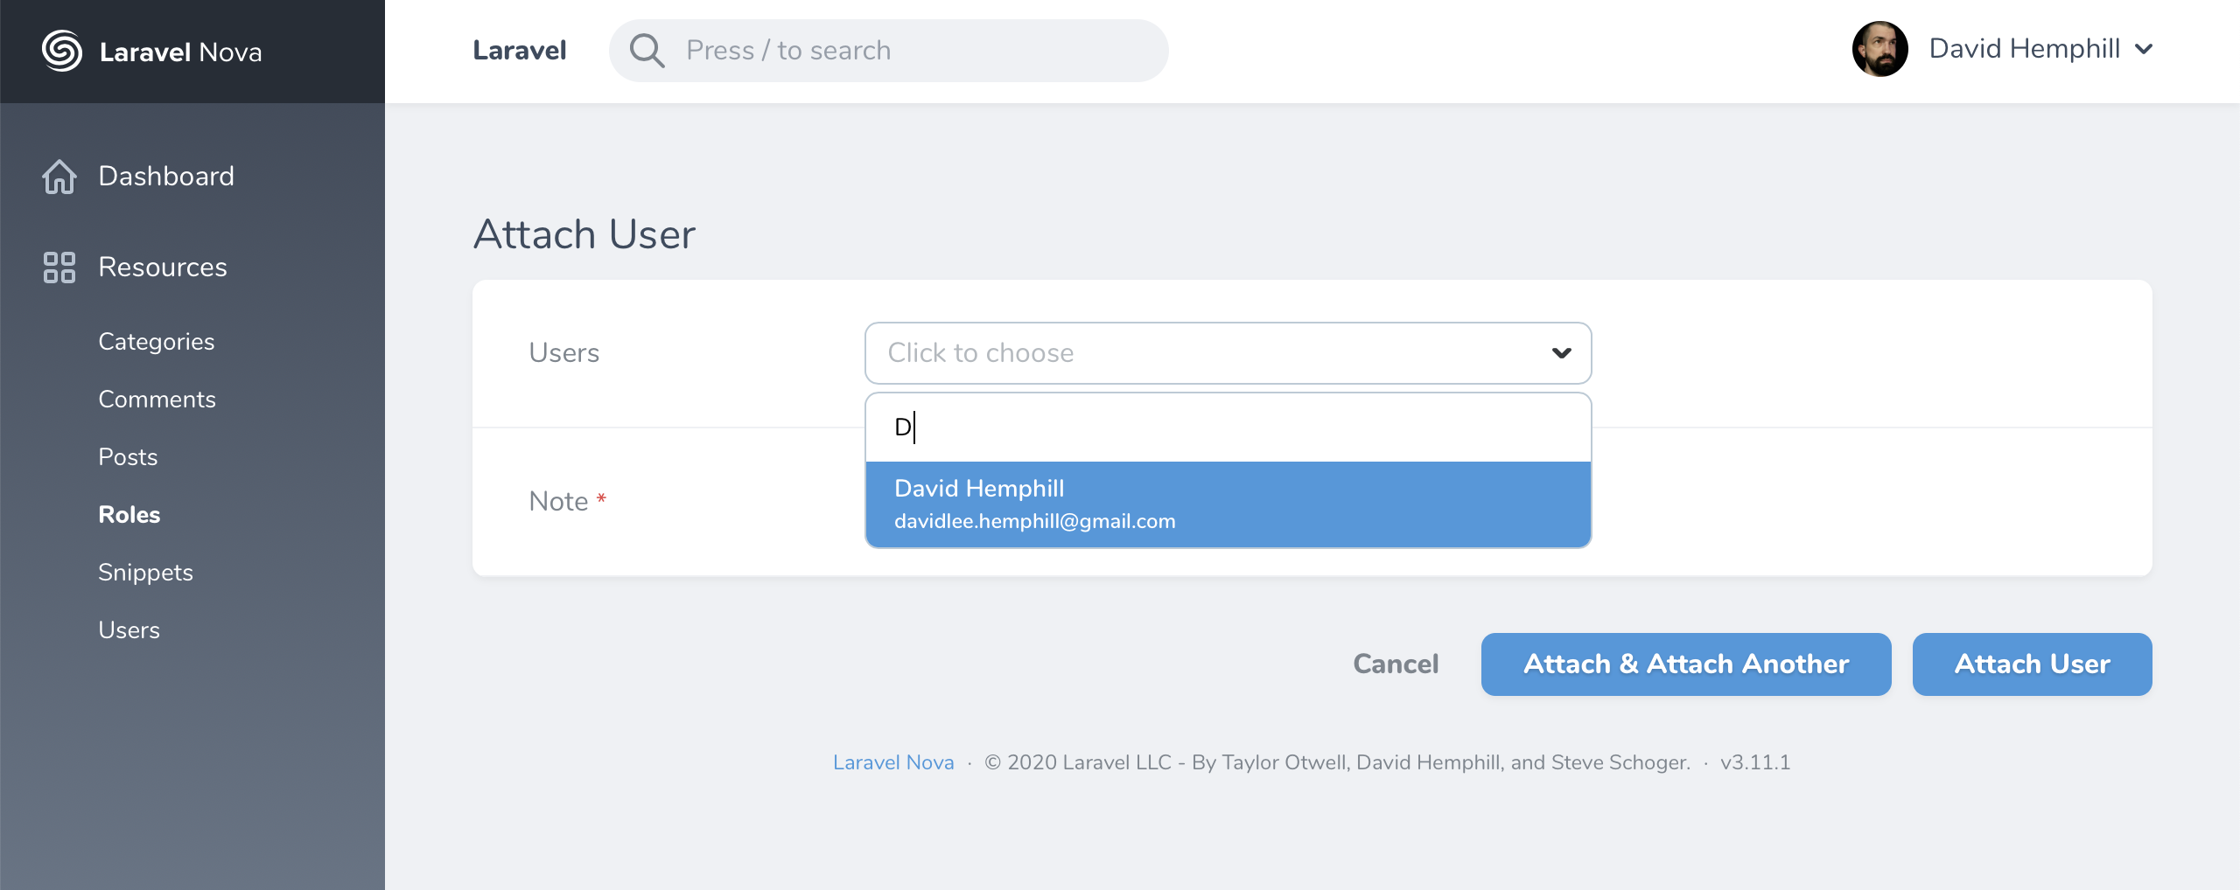Select the Posts resource
The image size is (2240, 890).
pos(128,456)
